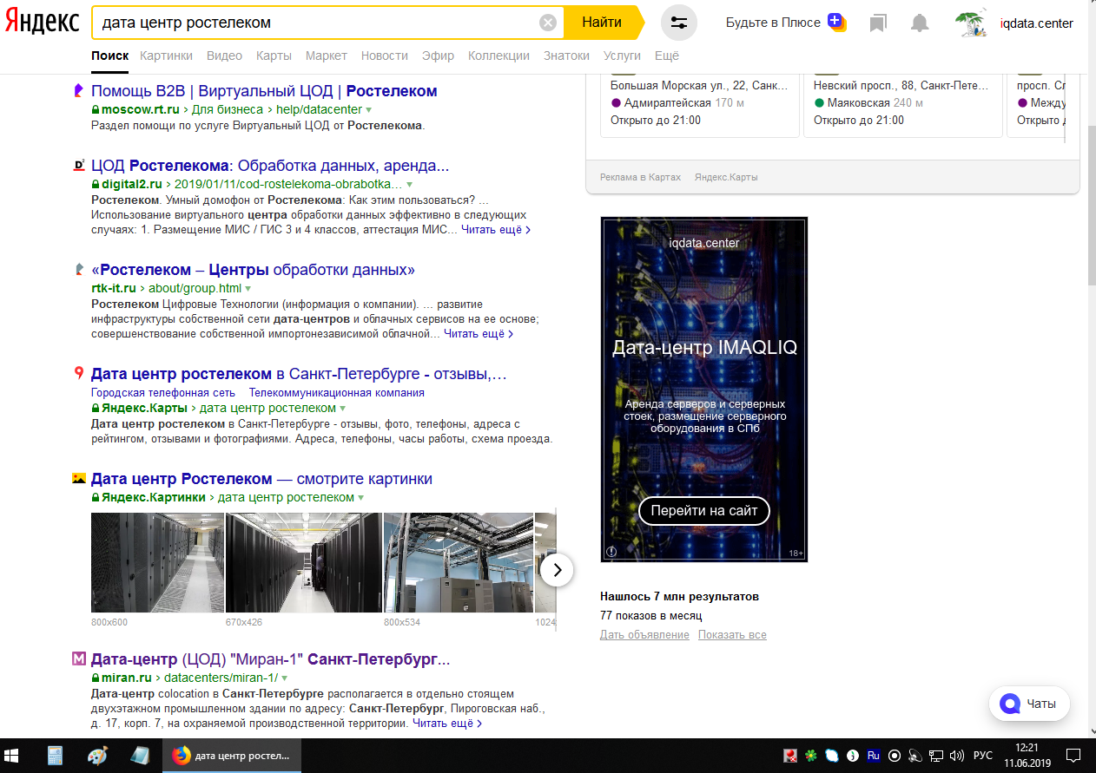Open the iqdata.center account name
Screen dimensions: 1096x773
1037,23
